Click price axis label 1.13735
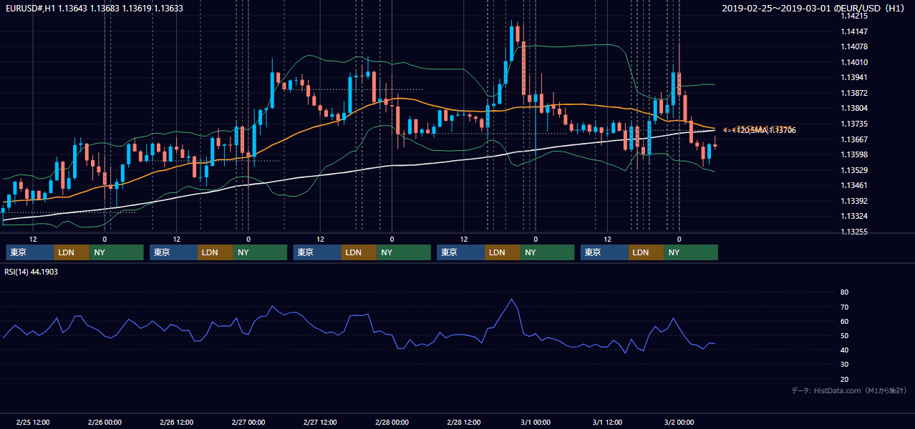This screenshot has width=915, height=429. tap(854, 124)
